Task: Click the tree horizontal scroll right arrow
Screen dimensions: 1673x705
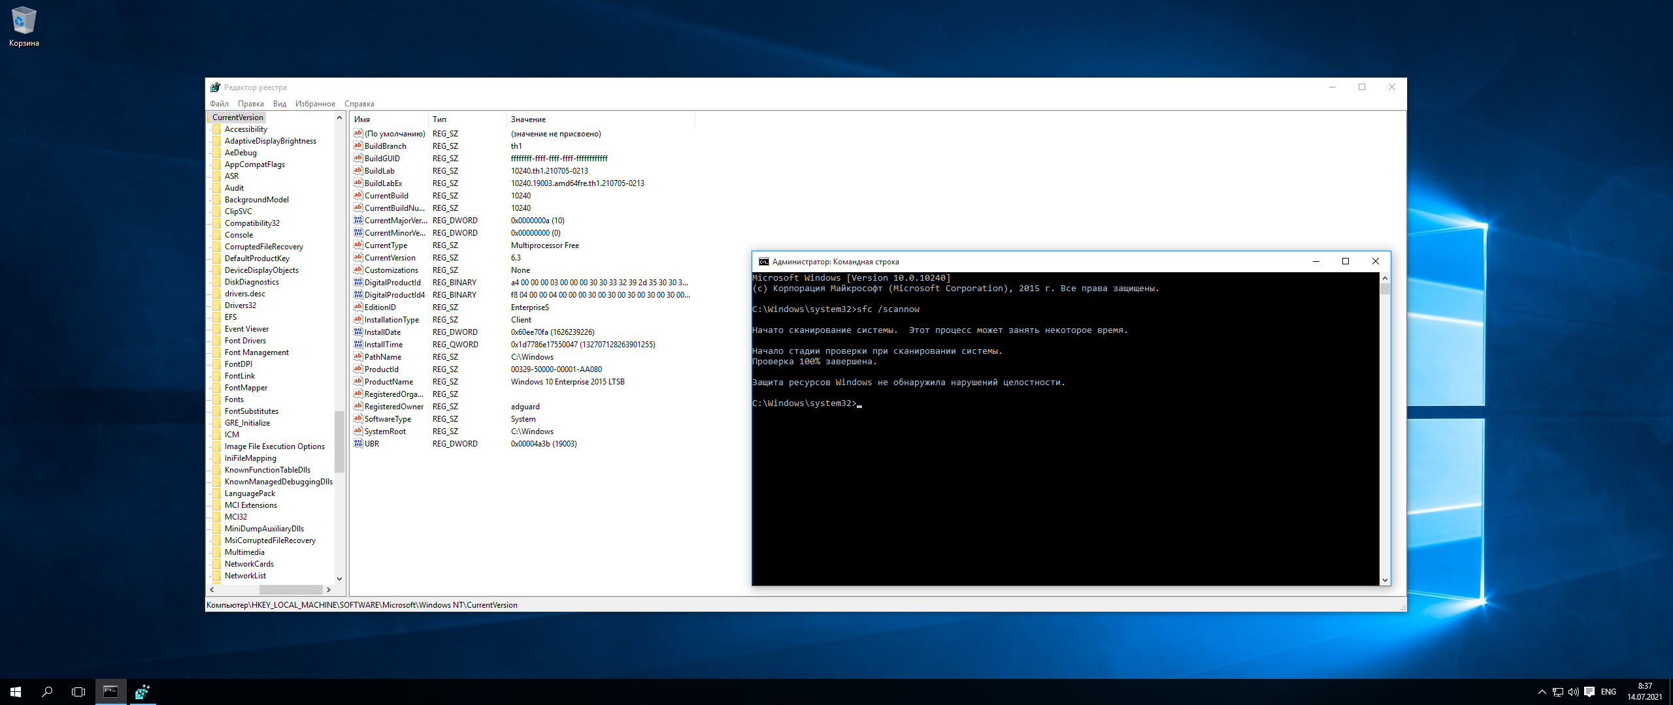Action: (329, 589)
